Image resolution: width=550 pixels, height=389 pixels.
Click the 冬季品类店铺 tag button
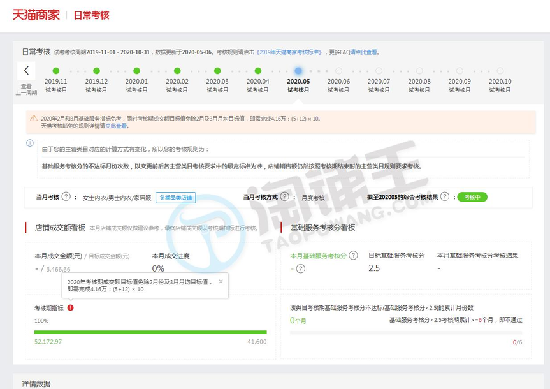click(176, 198)
